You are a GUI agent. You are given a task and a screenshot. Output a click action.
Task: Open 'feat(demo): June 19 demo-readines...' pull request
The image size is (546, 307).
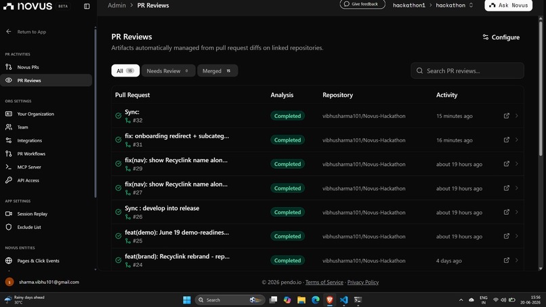(177, 232)
